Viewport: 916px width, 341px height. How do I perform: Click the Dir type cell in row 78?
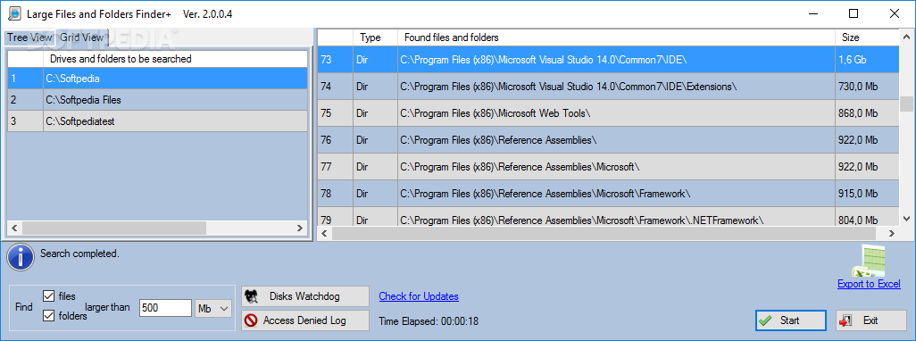point(375,194)
